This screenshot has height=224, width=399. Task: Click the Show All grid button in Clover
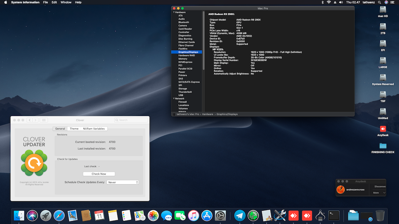click(x=44, y=120)
